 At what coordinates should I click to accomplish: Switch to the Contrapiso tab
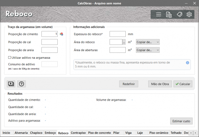pos(78,133)
